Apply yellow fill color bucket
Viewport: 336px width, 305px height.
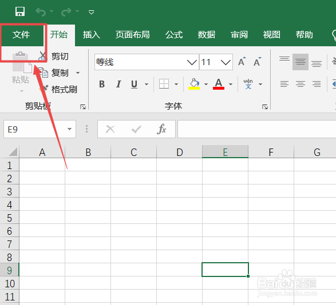(x=194, y=83)
